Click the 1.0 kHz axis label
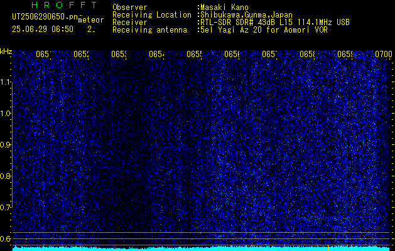The height and width of the screenshot is (251, 395). pos(6,114)
